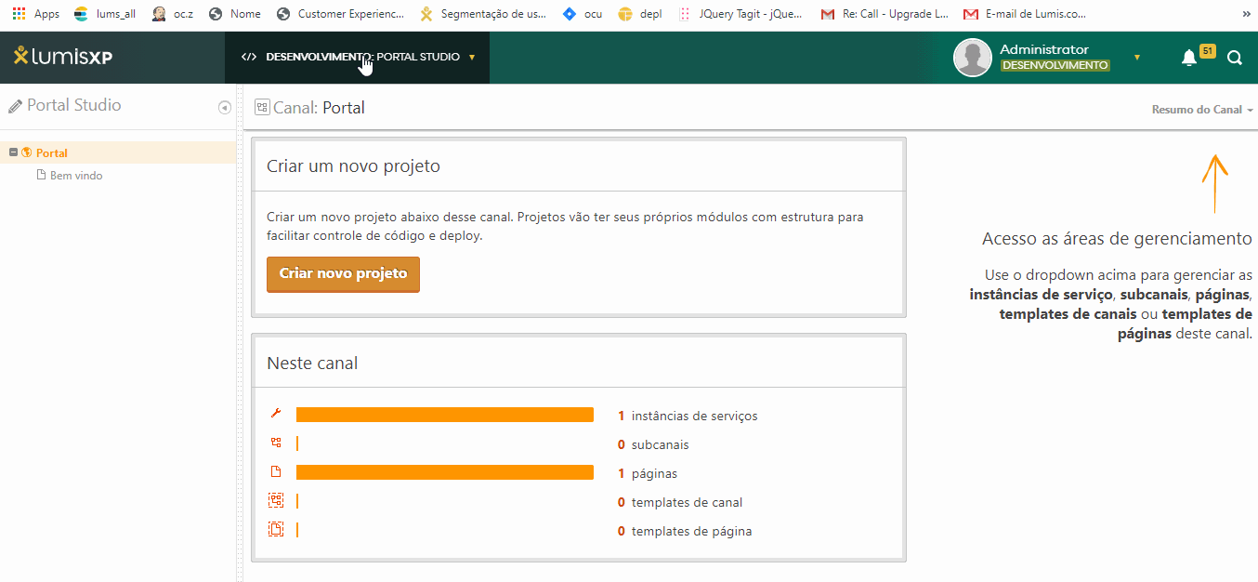1258x582 pixels.
Task: Open the templates de página link
Action: [691, 531]
